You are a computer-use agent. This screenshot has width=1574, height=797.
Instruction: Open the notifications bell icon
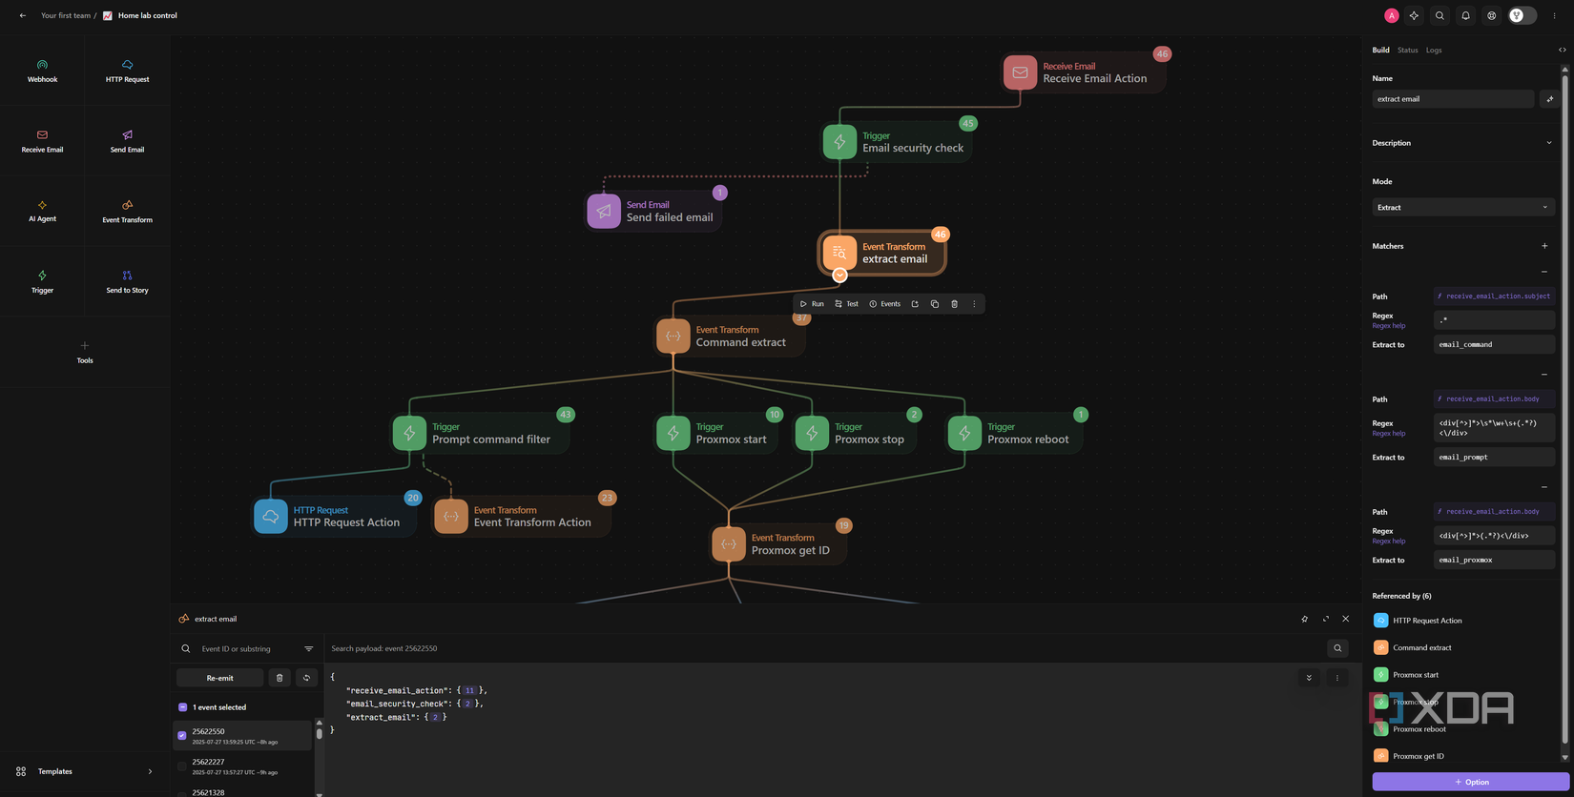pos(1465,15)
